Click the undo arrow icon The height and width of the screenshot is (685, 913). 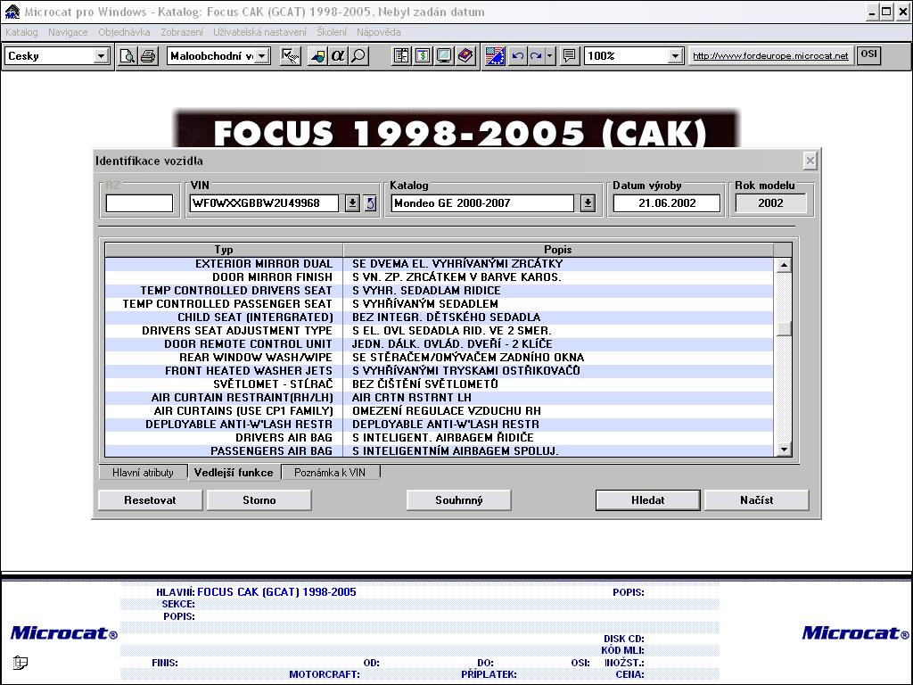click(517, 56)
